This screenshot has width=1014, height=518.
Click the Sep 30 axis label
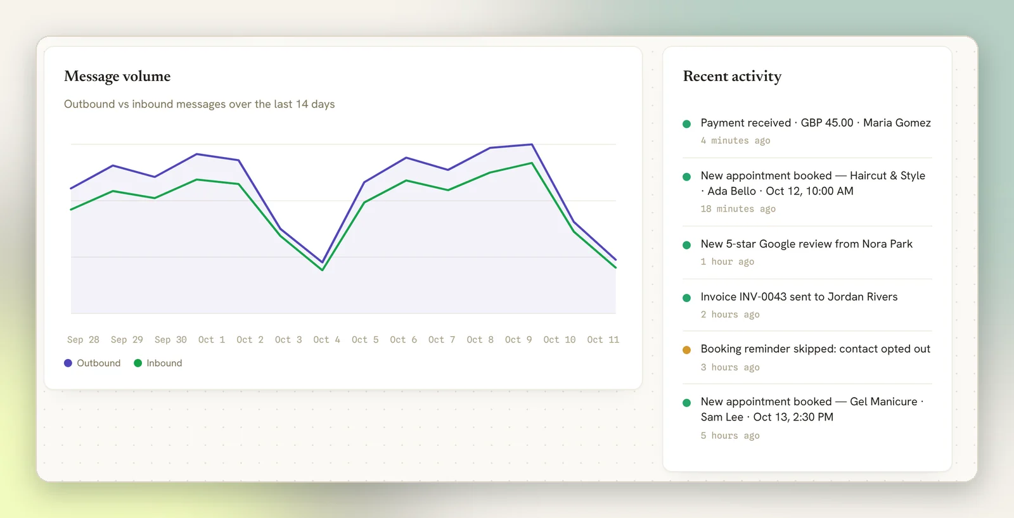click(170, 339)
